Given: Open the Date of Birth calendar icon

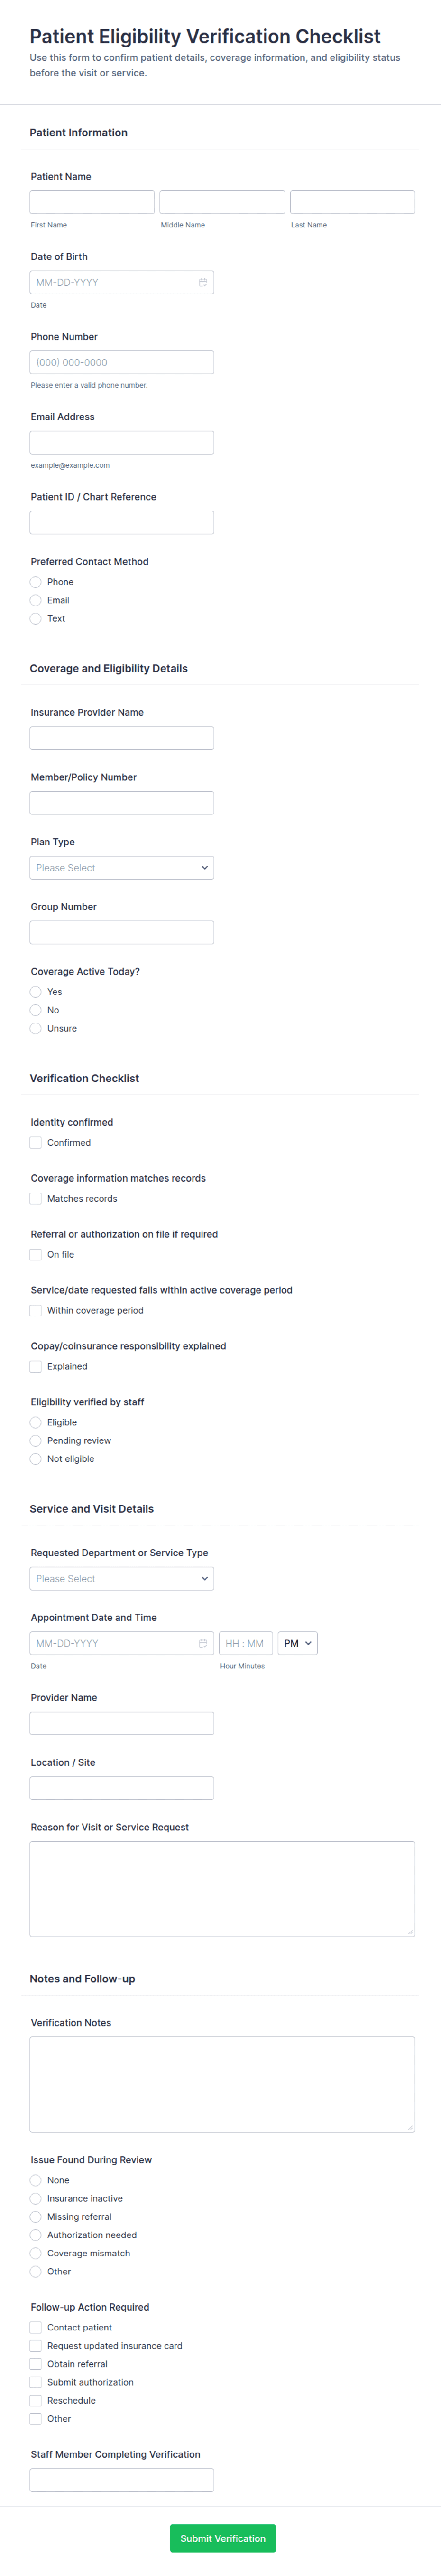Looking at the screenshot, I should [x=202, y=283].
